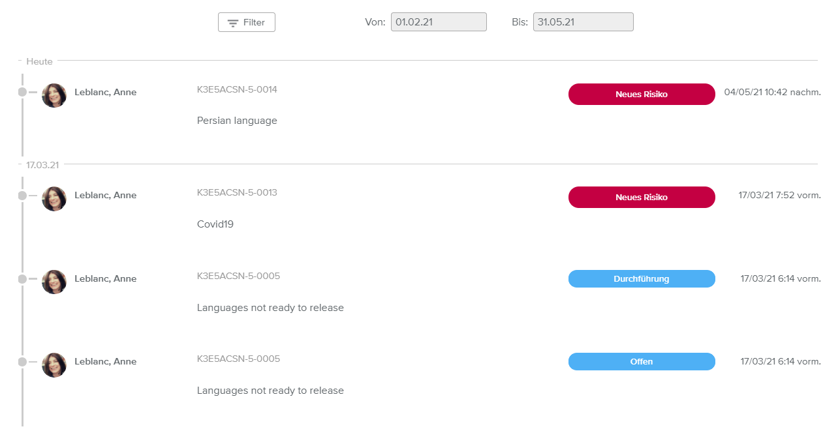Click the Bis date field

583,22
